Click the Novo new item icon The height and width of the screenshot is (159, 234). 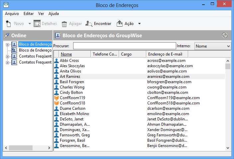pyautogui.click(x=8, y=24)
